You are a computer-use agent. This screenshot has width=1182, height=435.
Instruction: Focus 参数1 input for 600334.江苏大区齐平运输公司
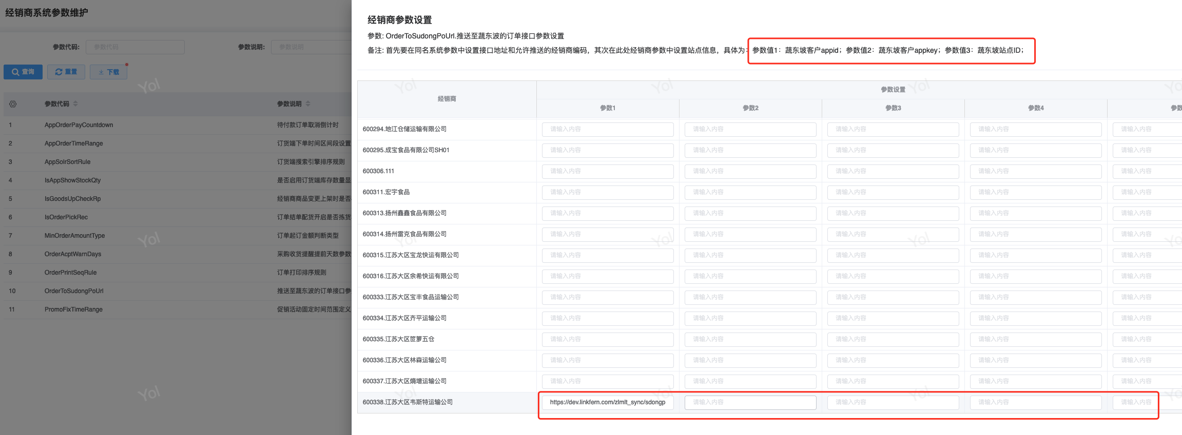608,318
